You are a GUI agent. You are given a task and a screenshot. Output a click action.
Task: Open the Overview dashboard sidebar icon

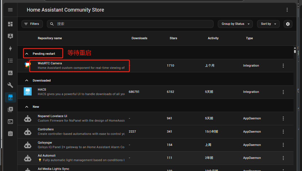point(10,24)
